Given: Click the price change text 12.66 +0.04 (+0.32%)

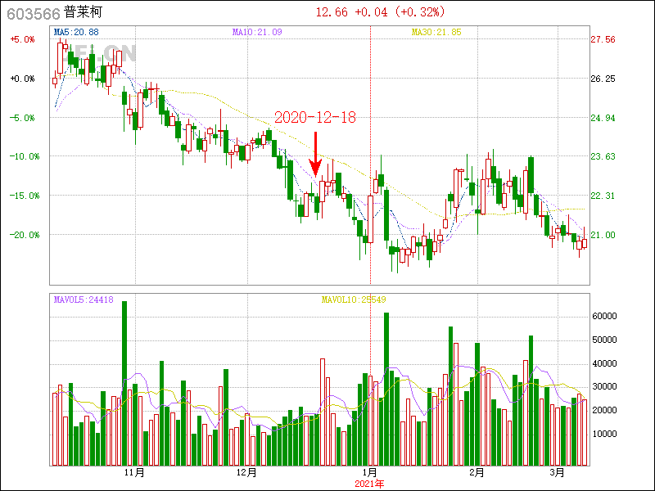Looking at the screenshot, I should click(381, 12).
